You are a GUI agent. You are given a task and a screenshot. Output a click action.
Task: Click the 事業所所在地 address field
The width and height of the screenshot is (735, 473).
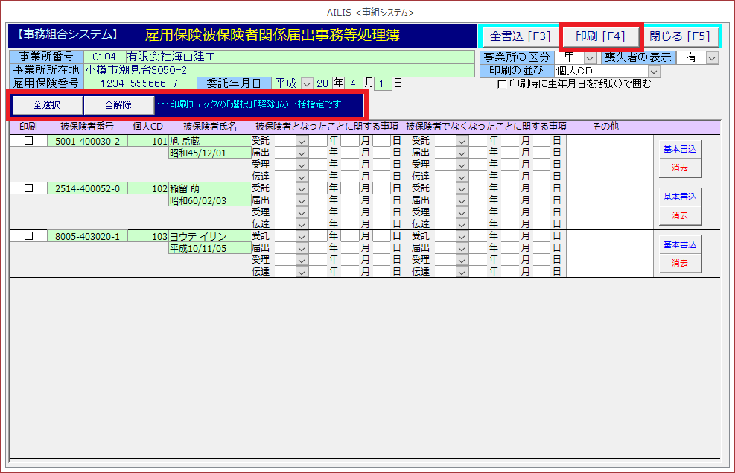[279, 70]
